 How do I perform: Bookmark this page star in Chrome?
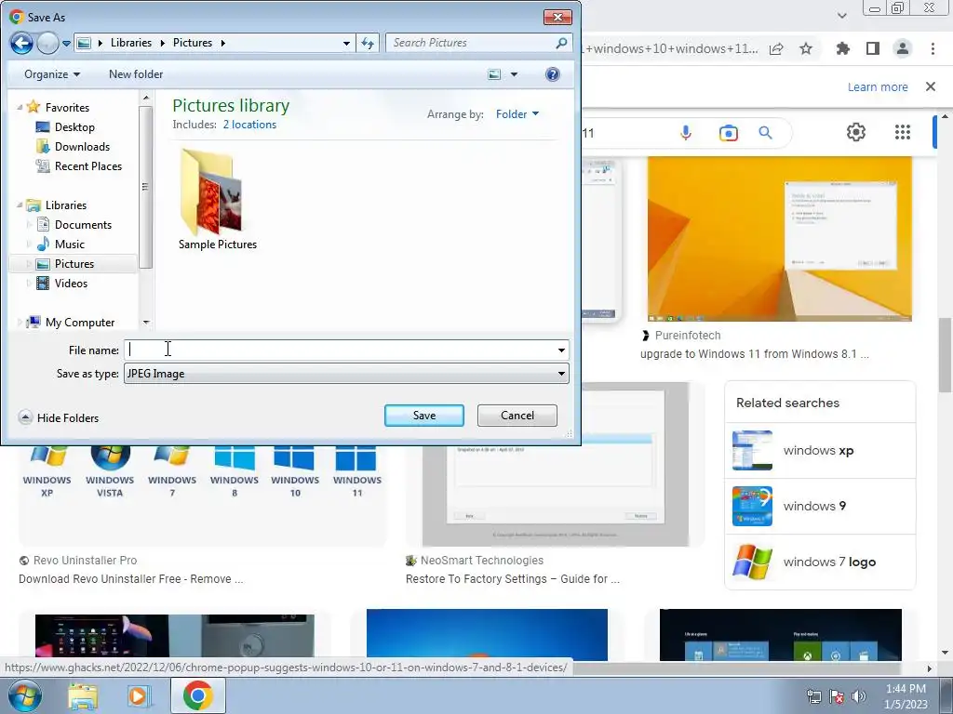coord(806,49)
